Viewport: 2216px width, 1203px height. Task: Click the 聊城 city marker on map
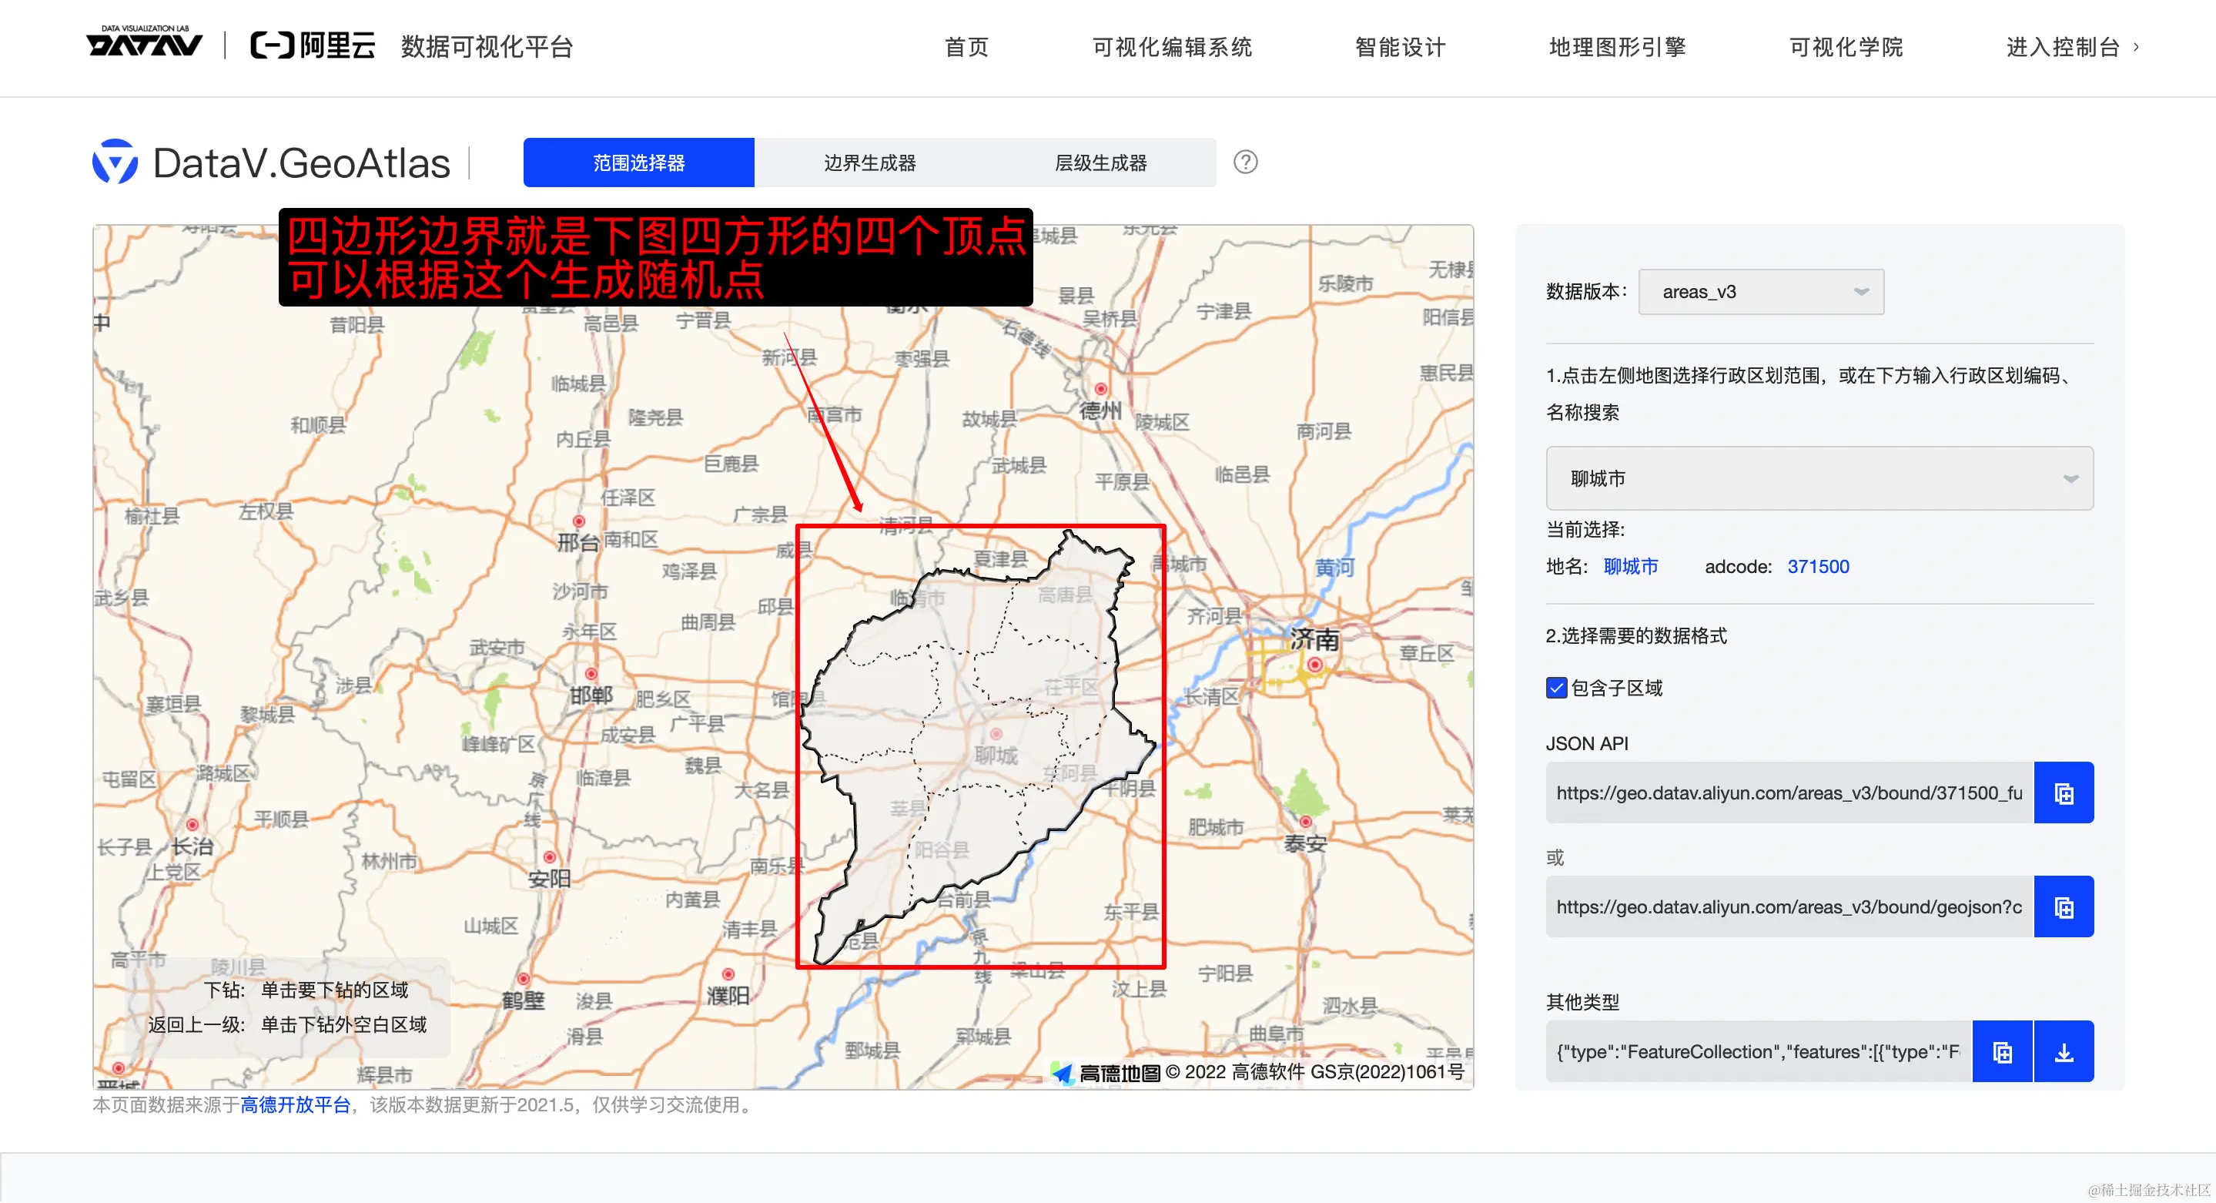[x=996, y=734]
